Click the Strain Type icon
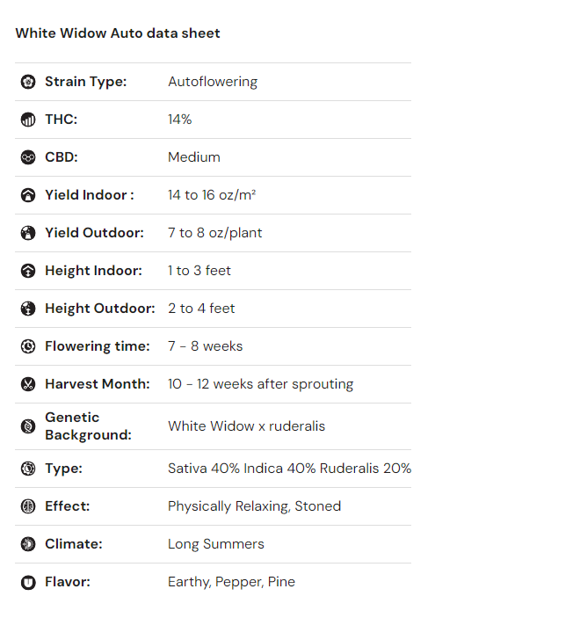The width and height of the screenshot is (580, 618). (x=28, y=82)
